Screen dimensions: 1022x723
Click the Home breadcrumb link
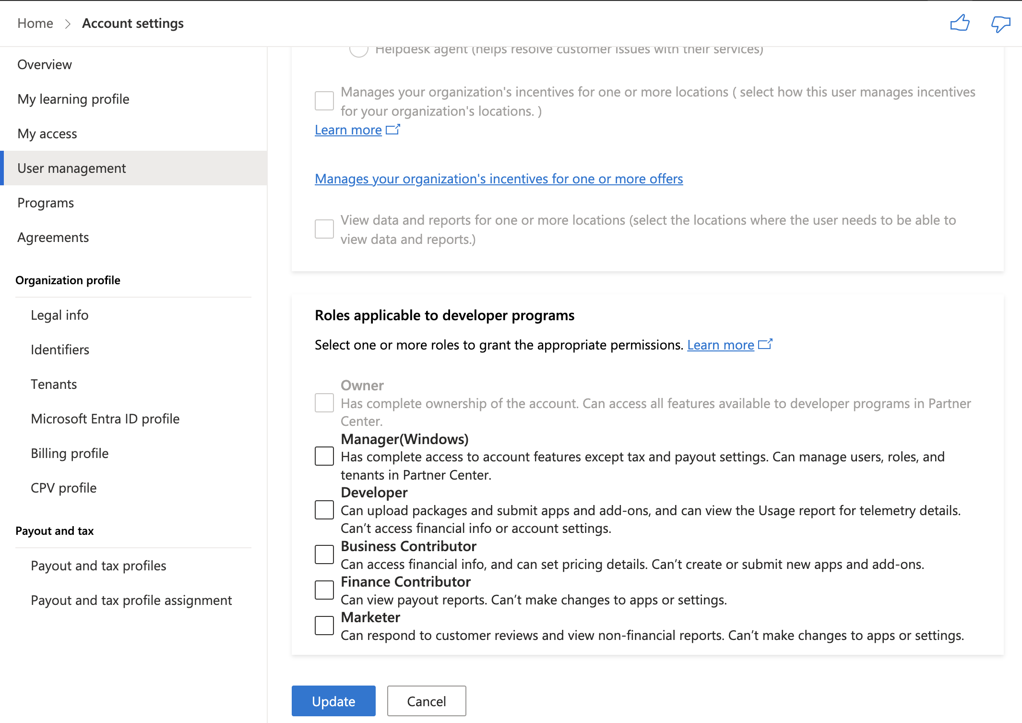point(35,23)
